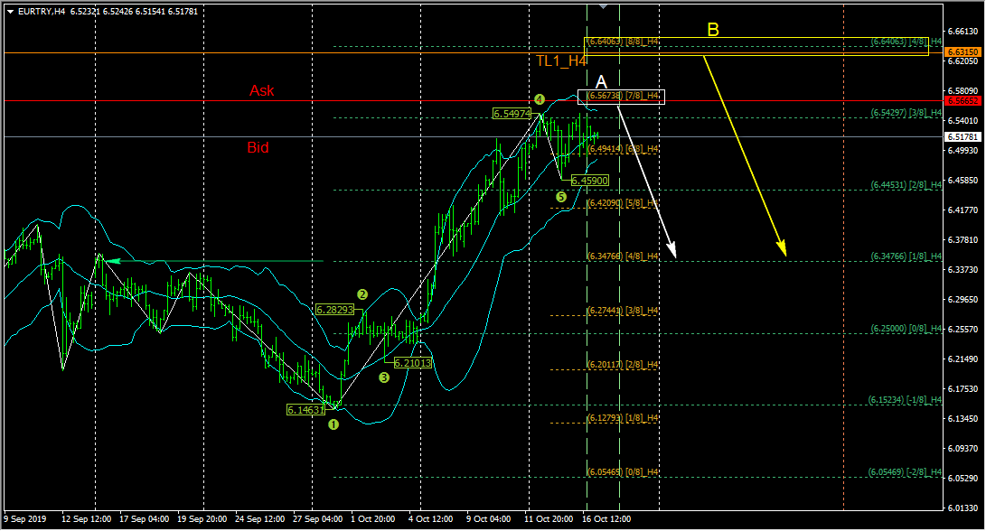Click the '9 Sep 2019' date on time axis
The height and width of the screenshot is (531, 986).
(25, 519)
